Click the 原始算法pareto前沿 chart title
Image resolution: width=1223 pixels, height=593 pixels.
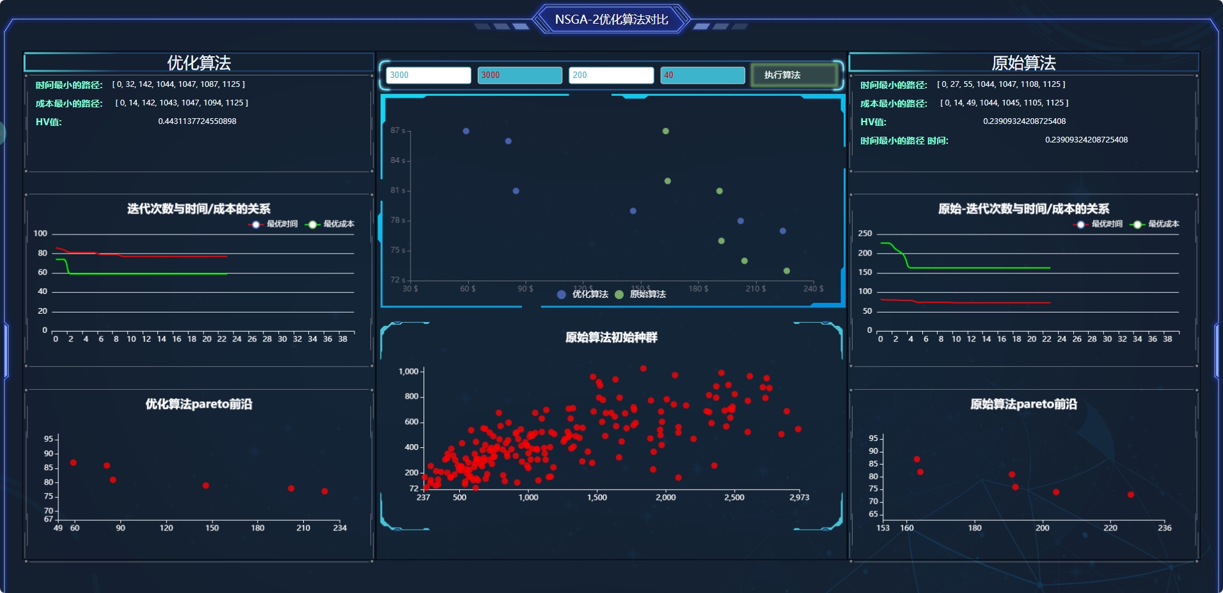click(x=1023, y=404)
